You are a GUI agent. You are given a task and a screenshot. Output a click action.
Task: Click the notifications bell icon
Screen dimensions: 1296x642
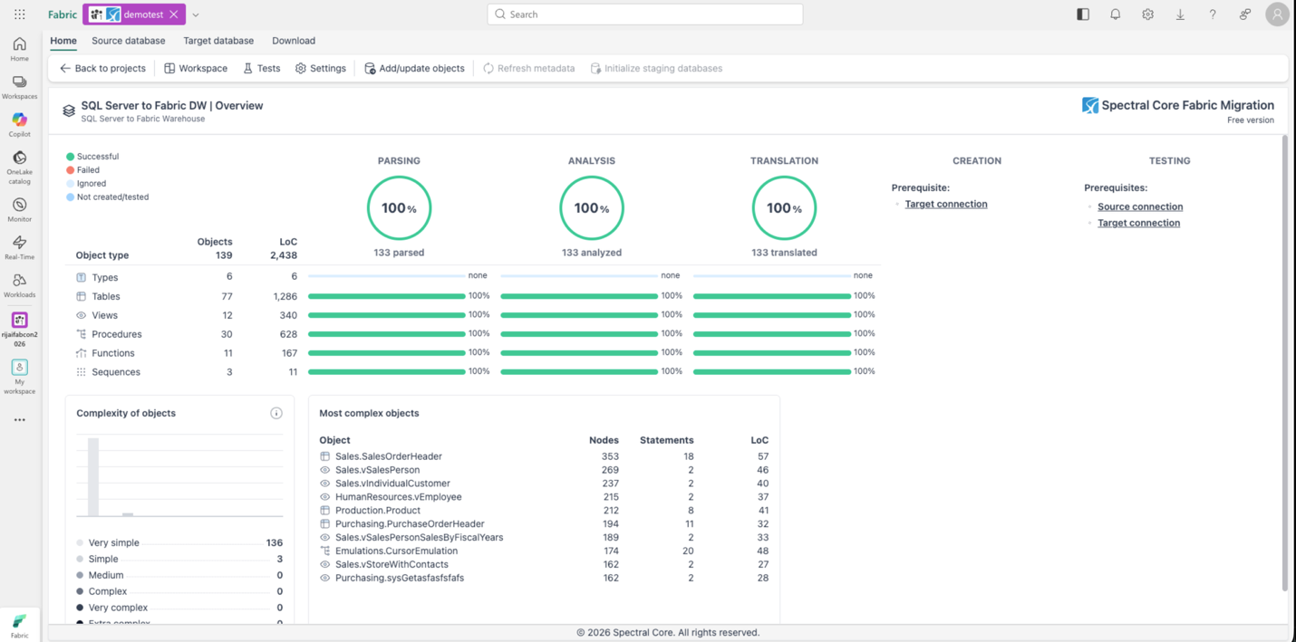point(1115,14)
